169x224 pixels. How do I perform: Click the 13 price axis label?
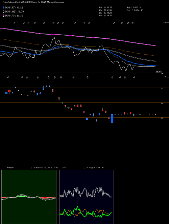[x=162, y=118]
